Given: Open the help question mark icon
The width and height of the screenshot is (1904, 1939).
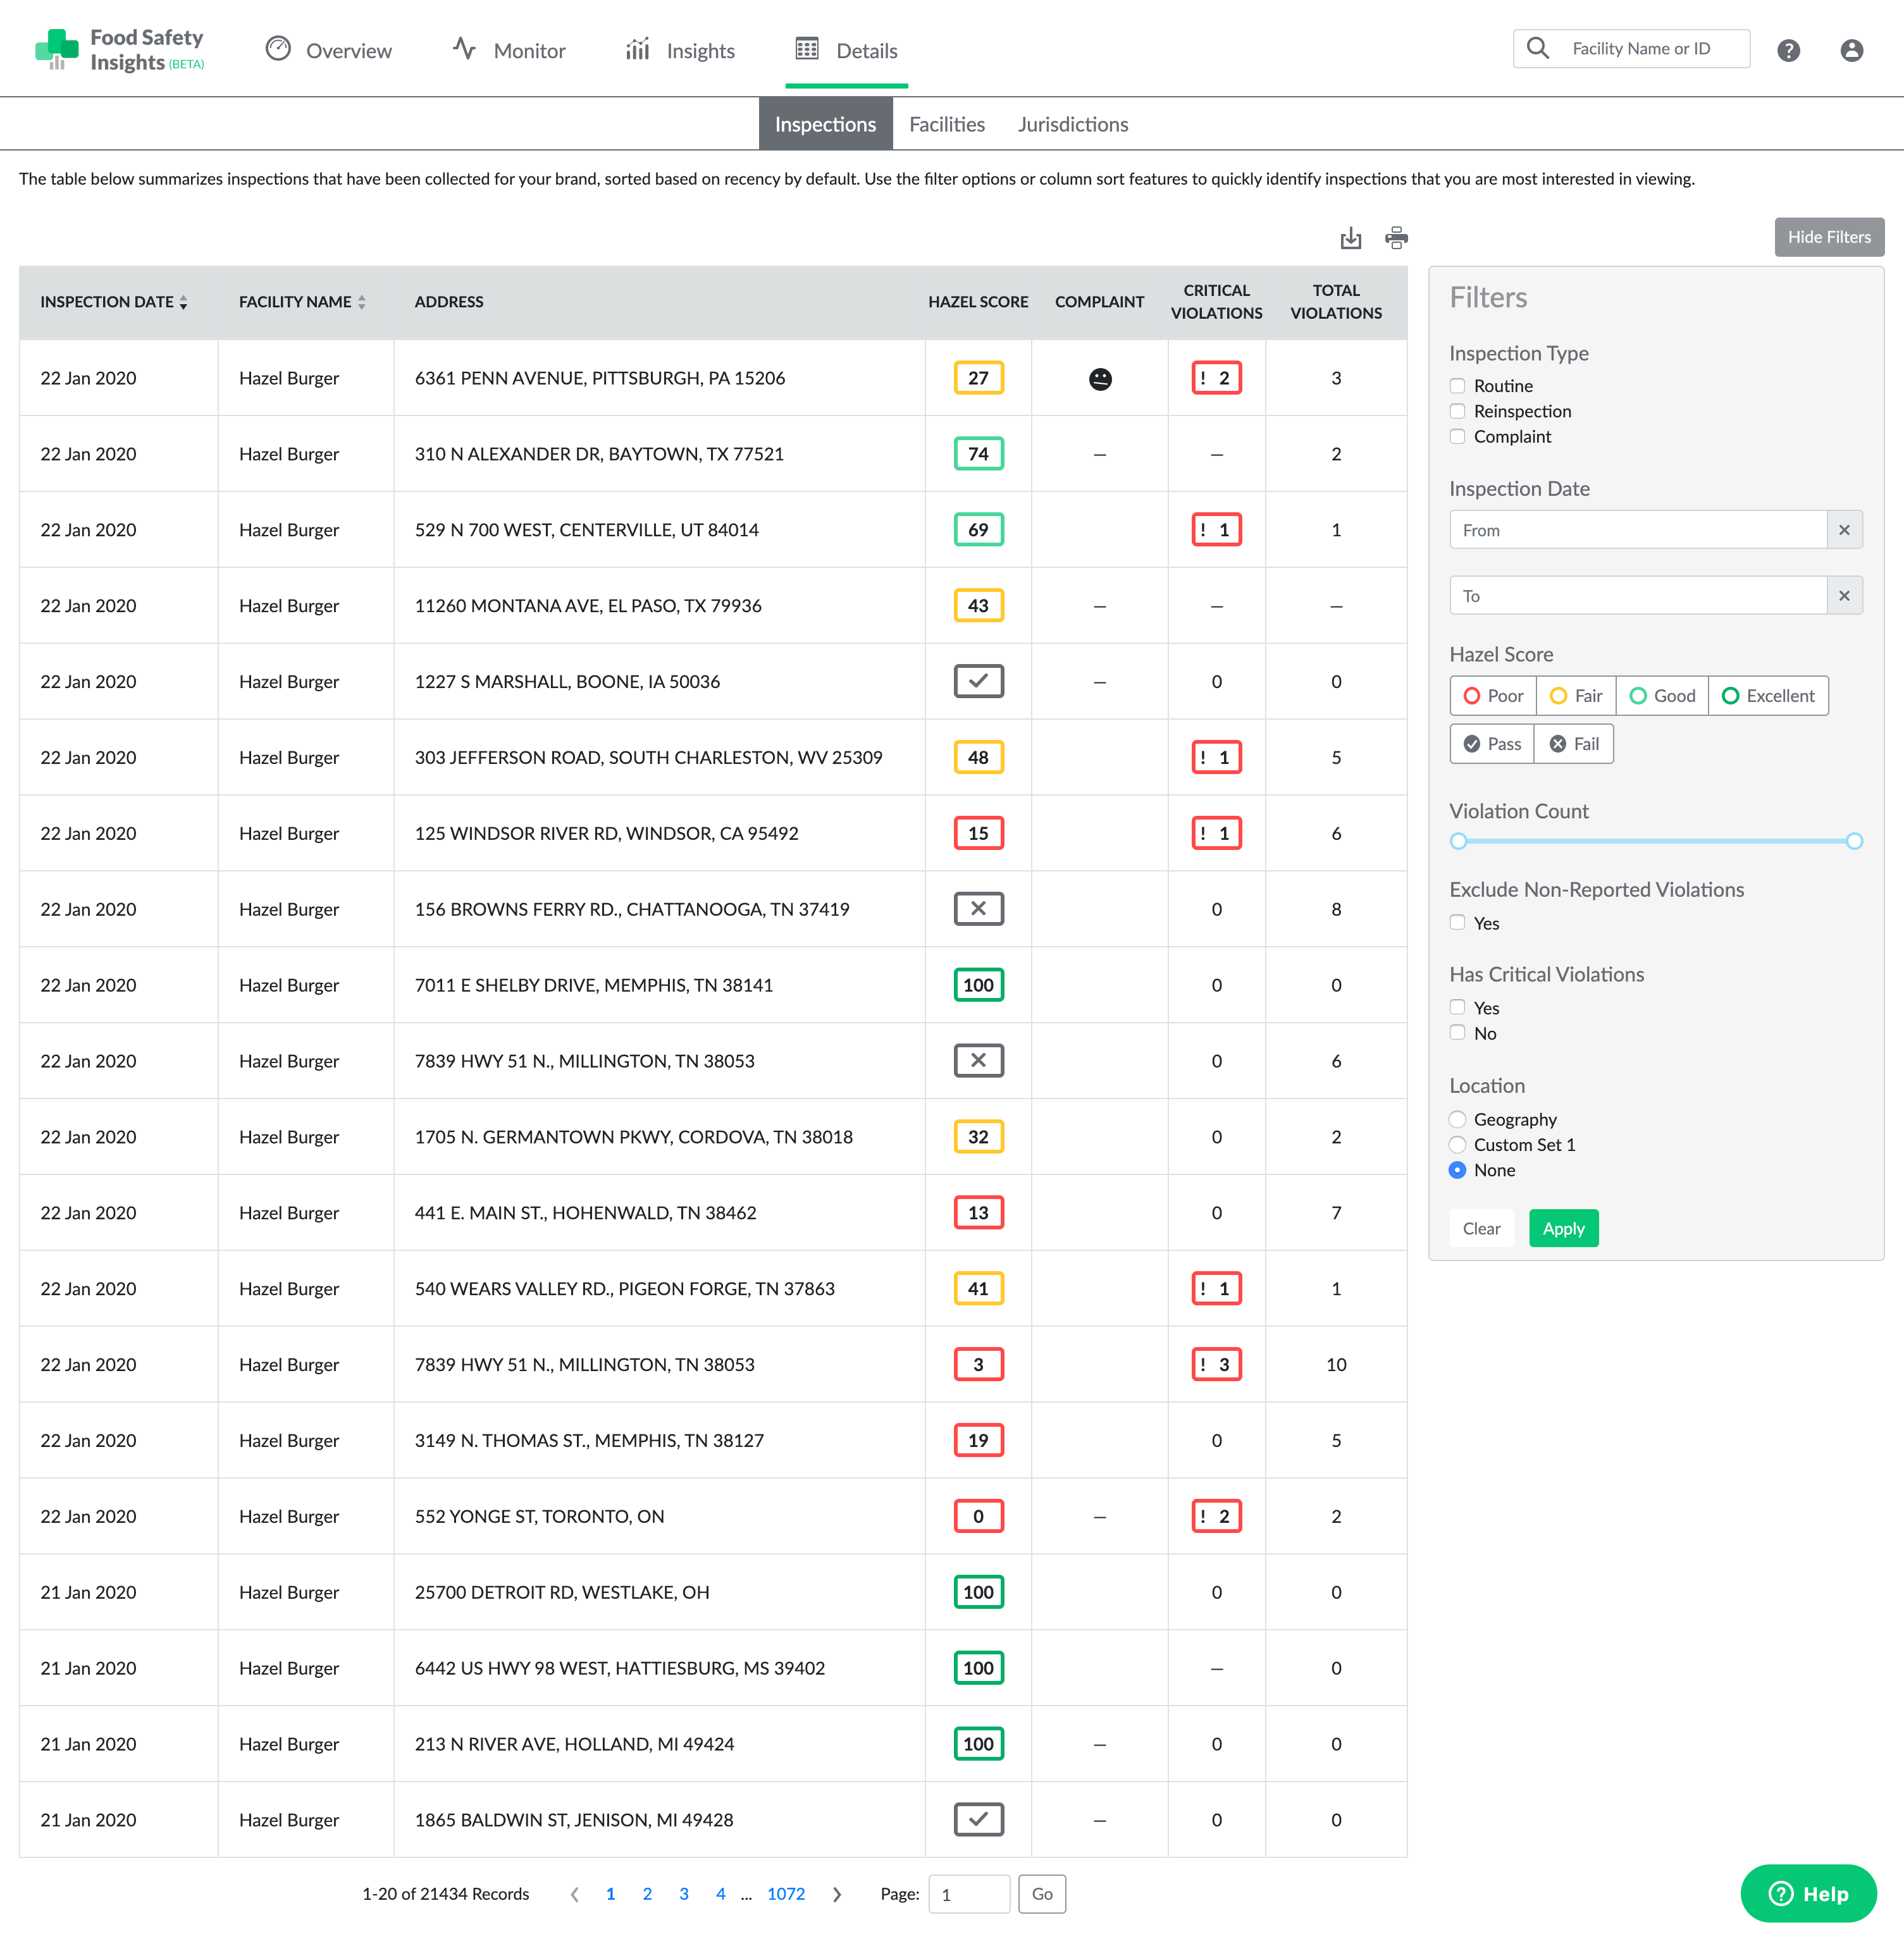Looking at the screenshot, I should pos(1789,49).
